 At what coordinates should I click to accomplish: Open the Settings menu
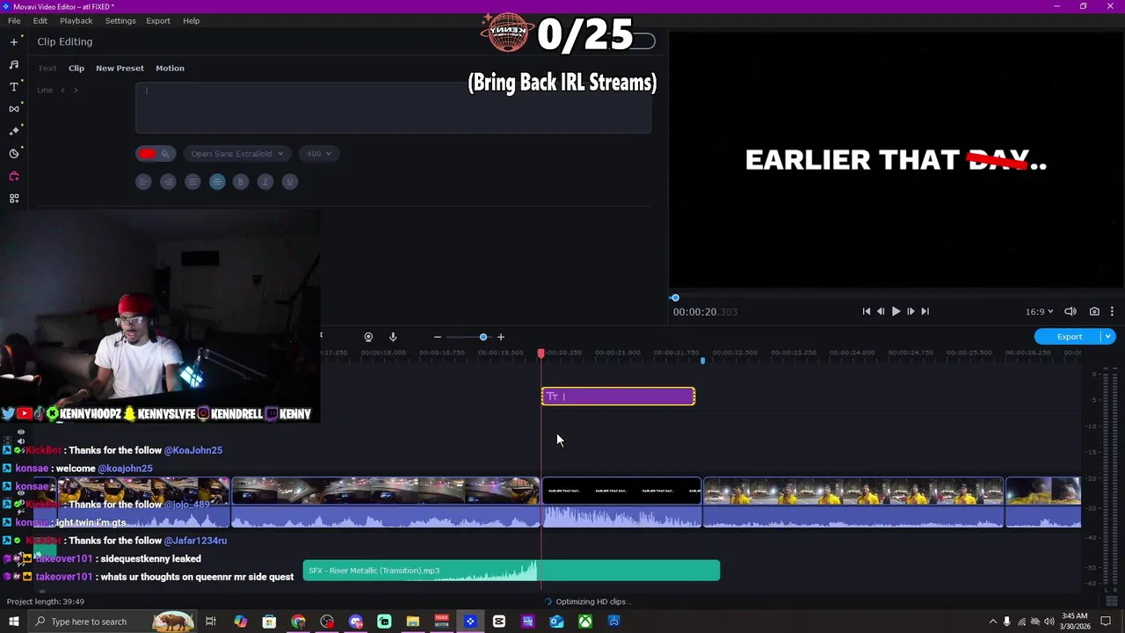120,20
